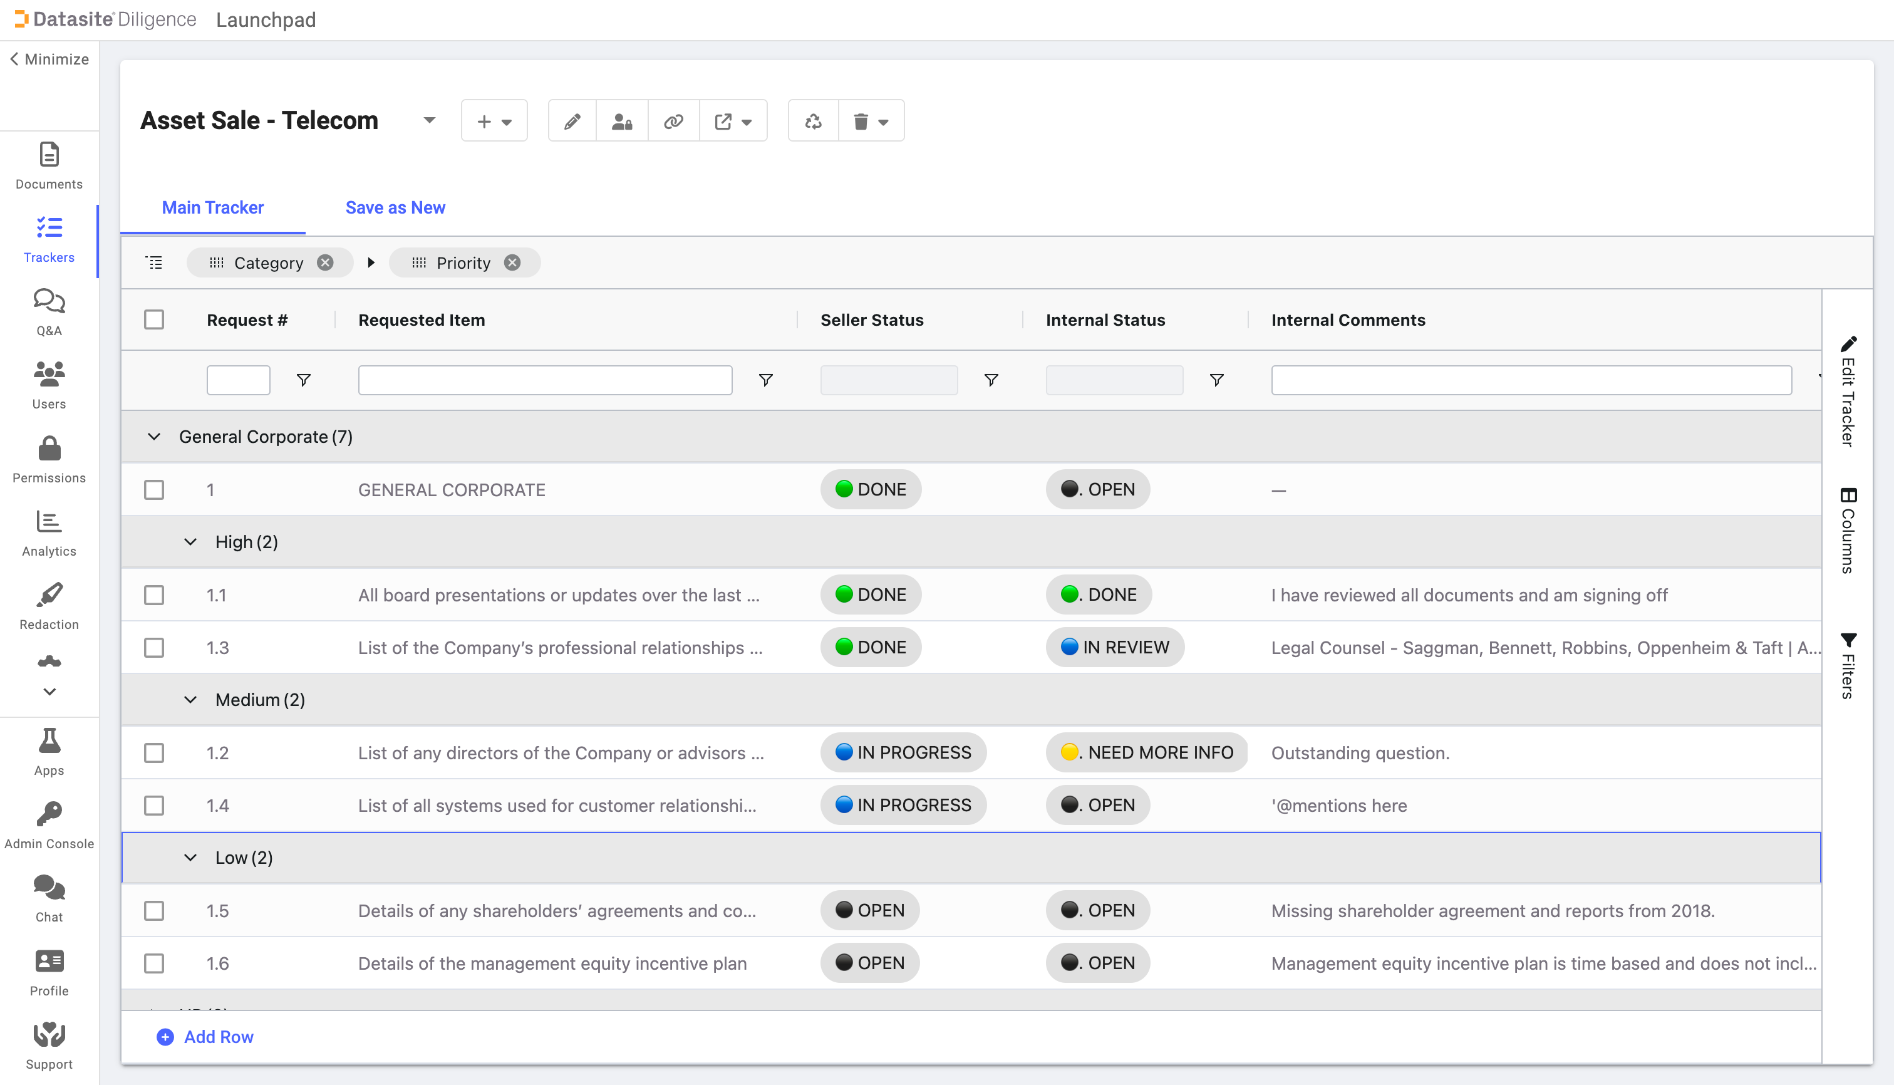Viewport: 1894px width, 1085px height.
Task: Remove the Priority grouping chip
Action: (512, 262)
